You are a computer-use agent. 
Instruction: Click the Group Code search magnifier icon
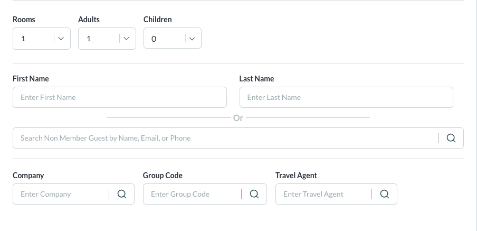click(x=254, y=194)
